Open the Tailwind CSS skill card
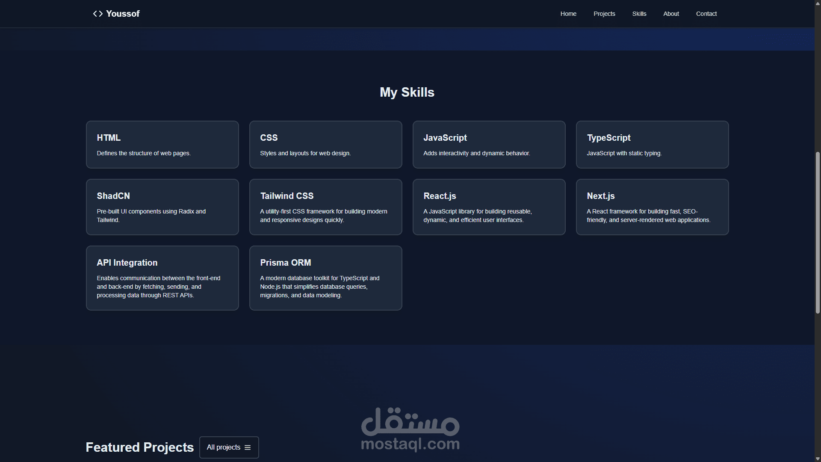Screen dimensions: 821x462 [x=325, y=207]
